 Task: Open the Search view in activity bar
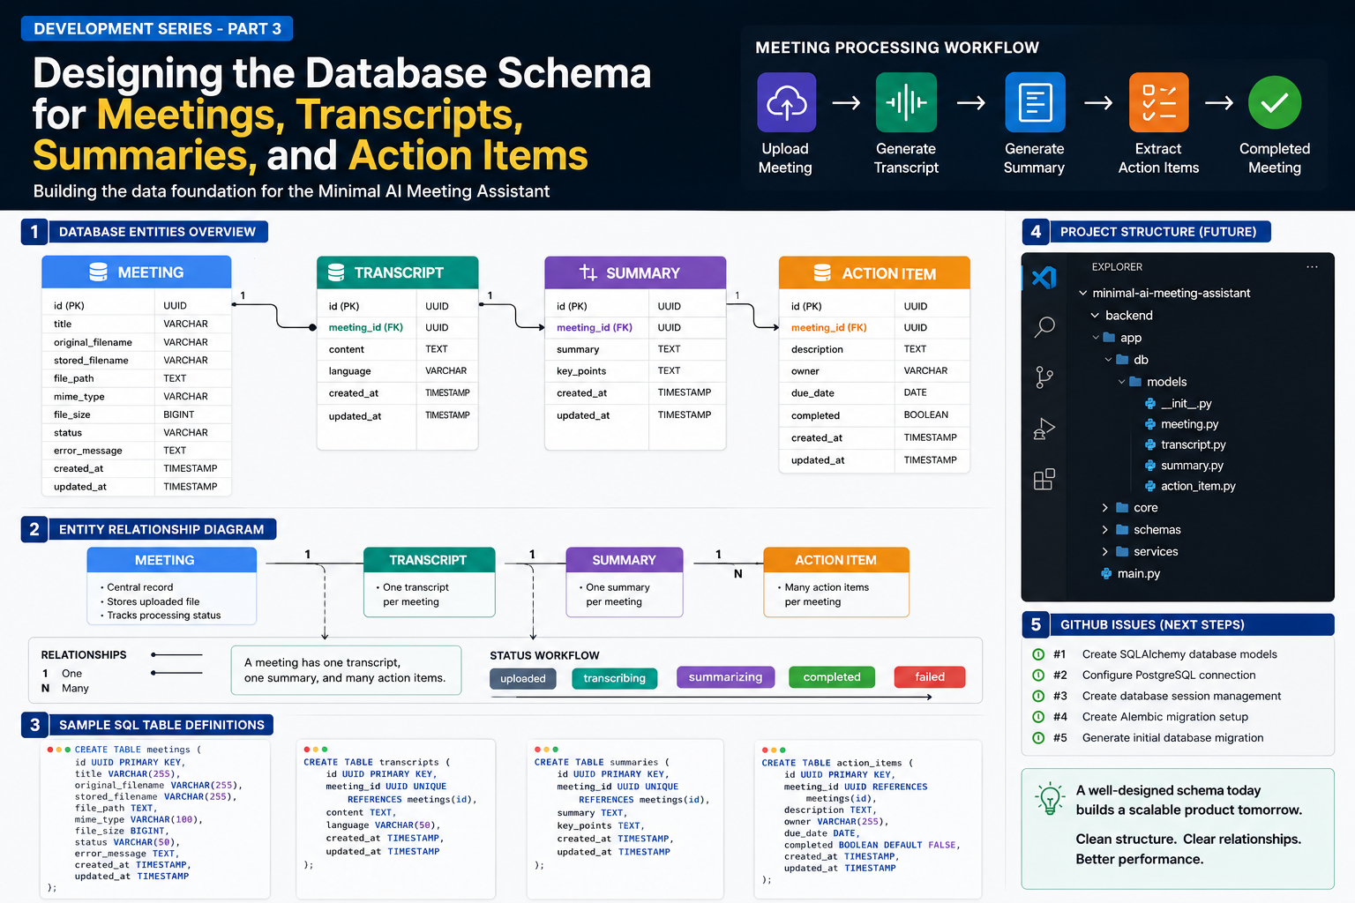1044,327
